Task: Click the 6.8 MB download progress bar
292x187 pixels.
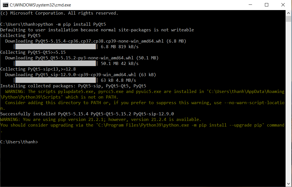Action: (x=55, y=47)
